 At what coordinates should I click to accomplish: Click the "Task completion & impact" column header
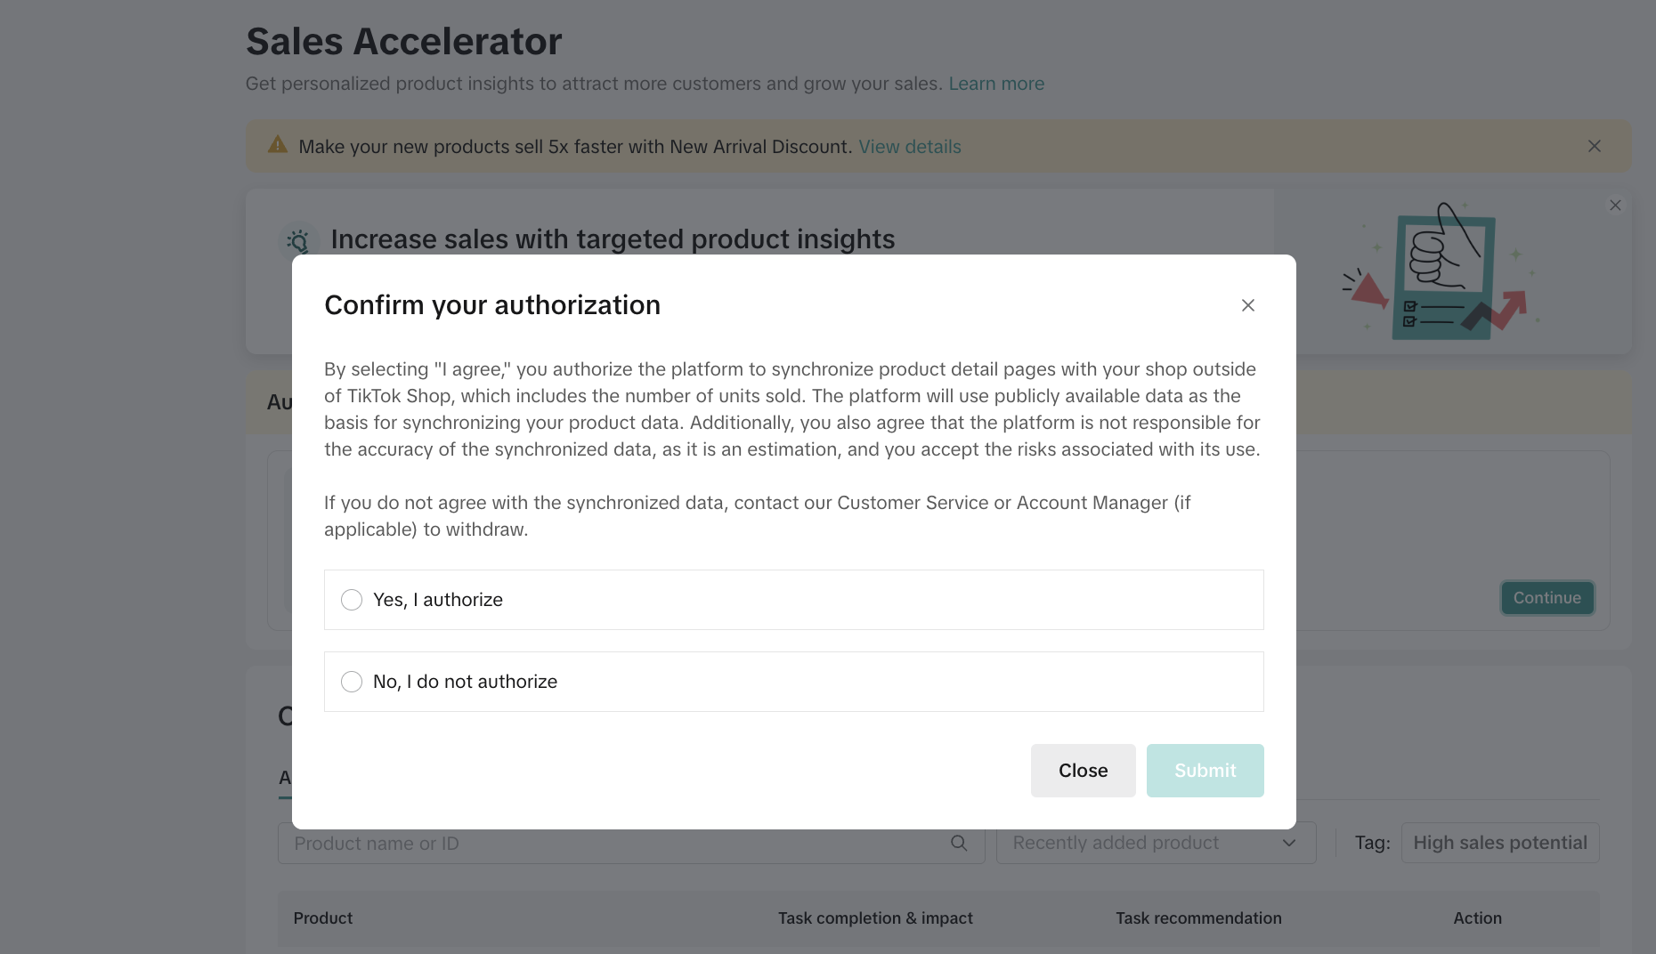[875, 918]
